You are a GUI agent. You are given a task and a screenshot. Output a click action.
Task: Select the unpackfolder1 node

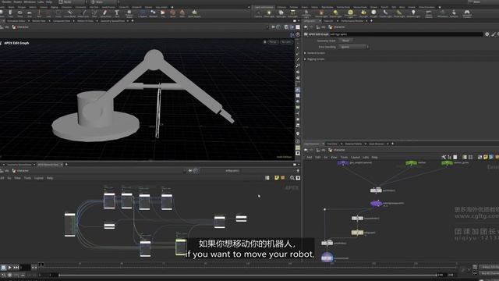click(x=357, y=219)
